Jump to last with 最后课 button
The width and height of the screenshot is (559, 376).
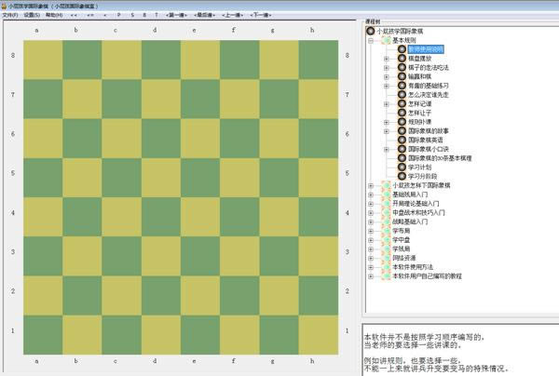click(204, 15)
